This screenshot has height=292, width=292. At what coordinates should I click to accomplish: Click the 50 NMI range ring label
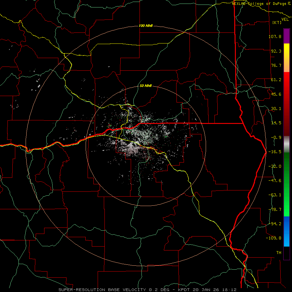click(x=146, y=86)
